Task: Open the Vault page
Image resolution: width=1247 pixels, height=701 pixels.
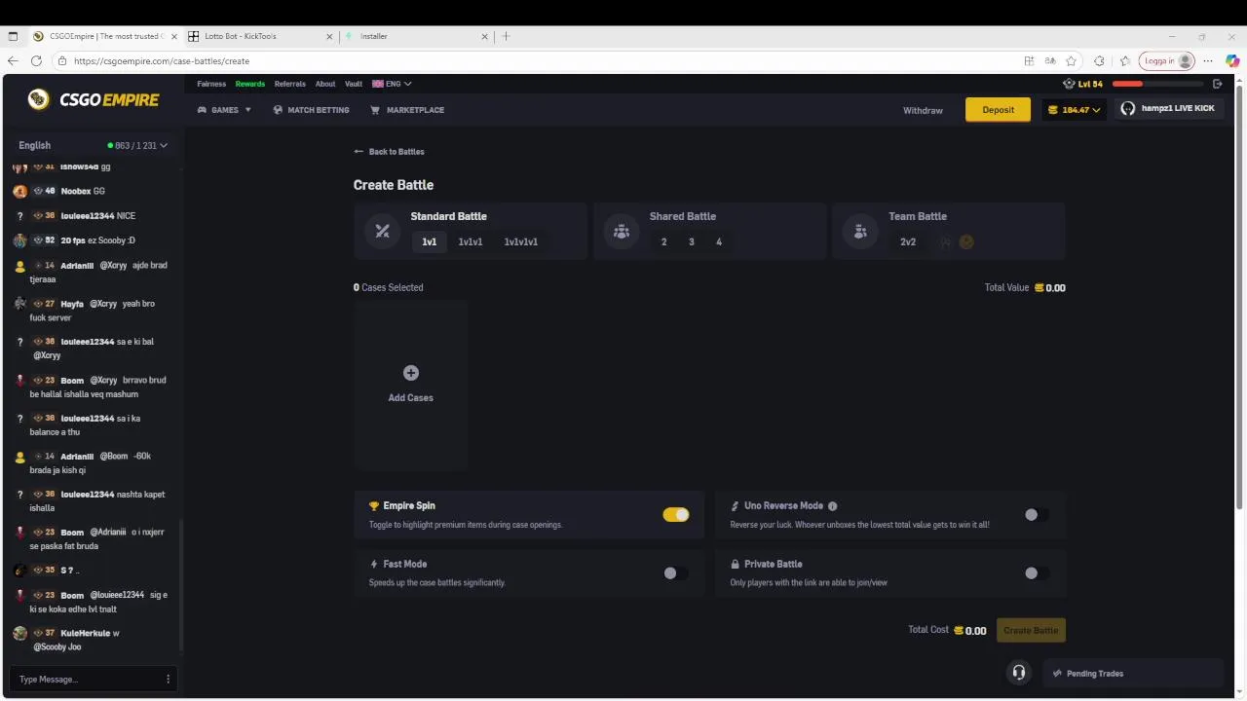Action: click(354, 84)
